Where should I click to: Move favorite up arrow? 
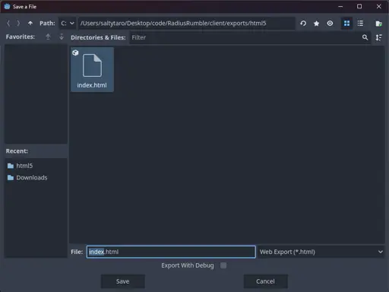pyautogui.click(x=48, y=37)
